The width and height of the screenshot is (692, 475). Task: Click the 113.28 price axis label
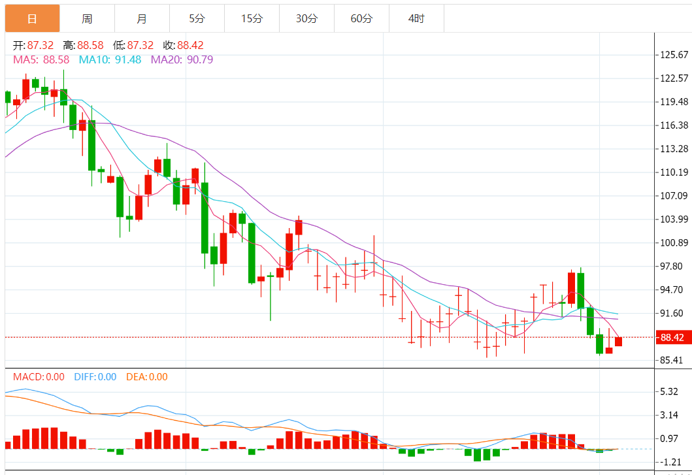tap(674, 149)
